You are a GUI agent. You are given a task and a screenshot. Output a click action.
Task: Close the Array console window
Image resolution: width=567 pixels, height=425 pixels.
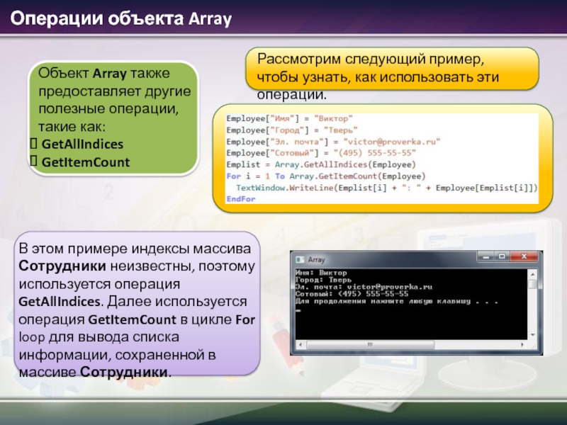(x=524, y=257)
